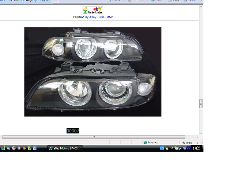
Task: Click the eBay Turbo Lister logo image
Action: (x=93, y=11)
